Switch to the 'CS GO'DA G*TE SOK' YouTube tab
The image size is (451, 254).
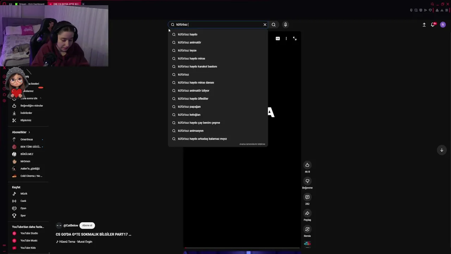[64, 4]
